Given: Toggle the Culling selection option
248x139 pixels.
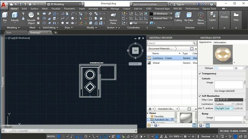Looking at the screenshot, I should pos(178,17).
